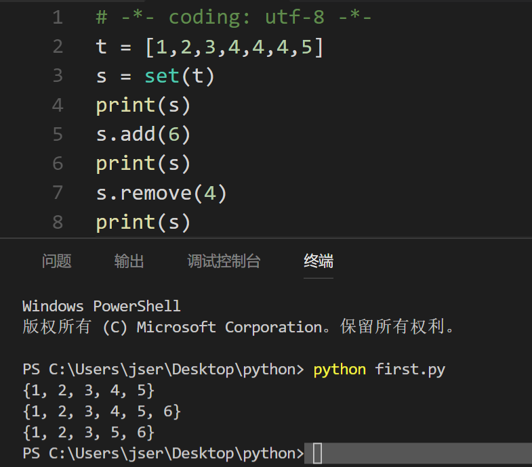Screen dimensions: 532x467
Task: Click line number 8 in the gutter
Action: point(58,222)
